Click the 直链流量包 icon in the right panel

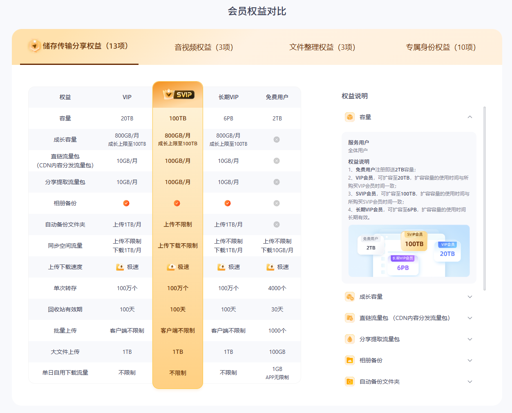pyautogui.click(x=350, y=318)
